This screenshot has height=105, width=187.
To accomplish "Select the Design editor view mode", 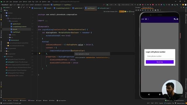I will tap(132, 12).
